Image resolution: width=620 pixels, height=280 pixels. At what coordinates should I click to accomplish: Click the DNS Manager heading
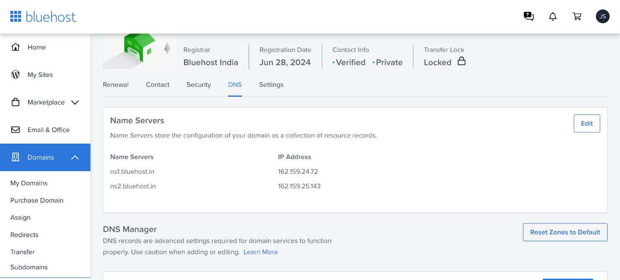click(x=130, y=229)
